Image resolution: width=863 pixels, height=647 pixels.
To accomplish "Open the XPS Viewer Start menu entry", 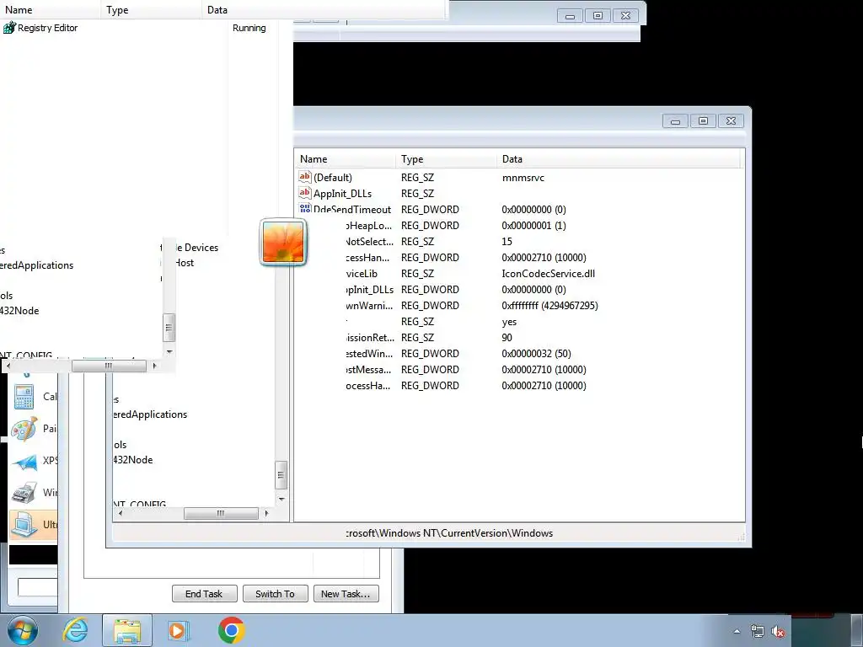I will [x=34, y=461].
